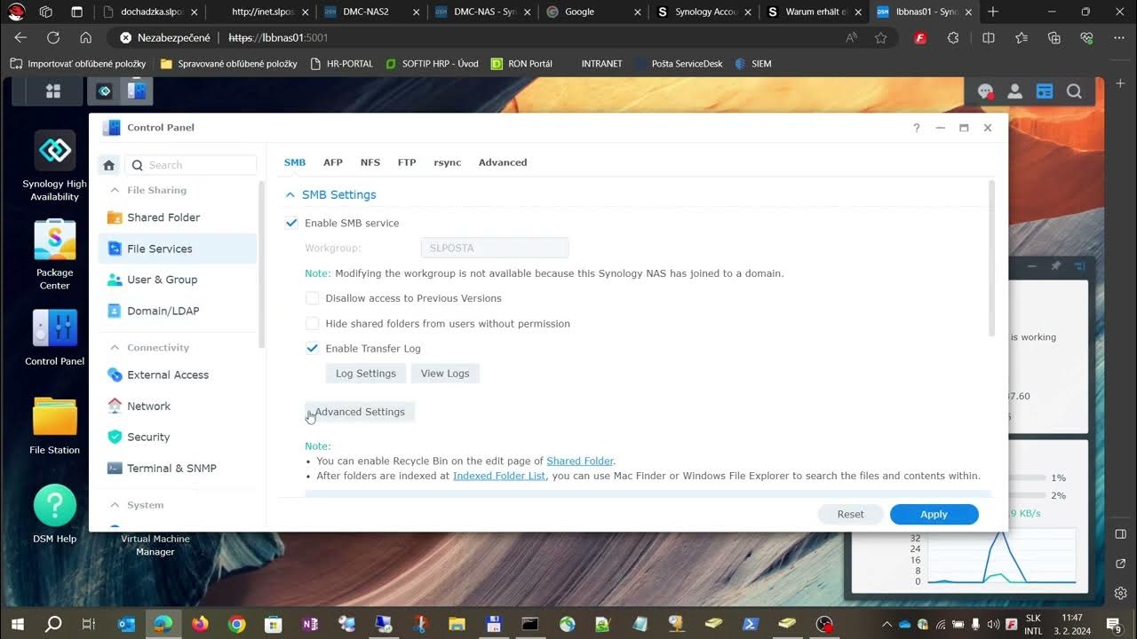
Task: Open Virtual Machine Manager desktop shortcut
Action: coord(155,545)
